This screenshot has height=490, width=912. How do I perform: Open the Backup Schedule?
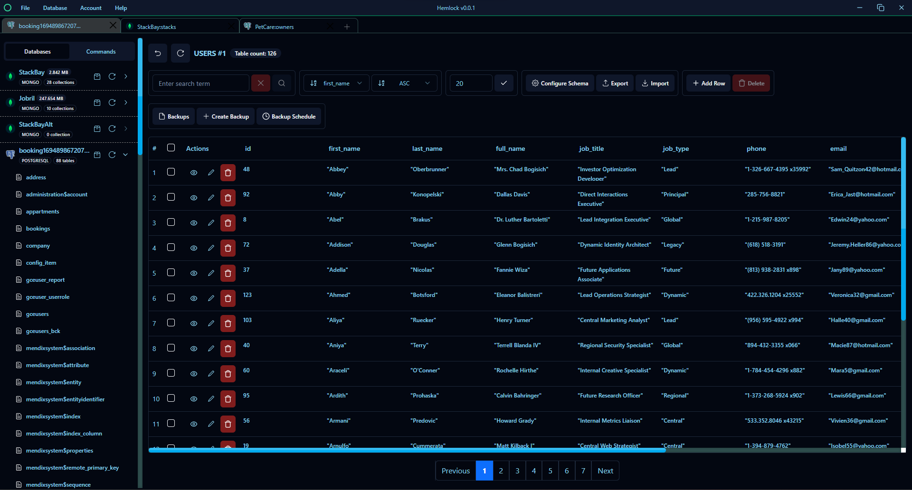point(289,116)
